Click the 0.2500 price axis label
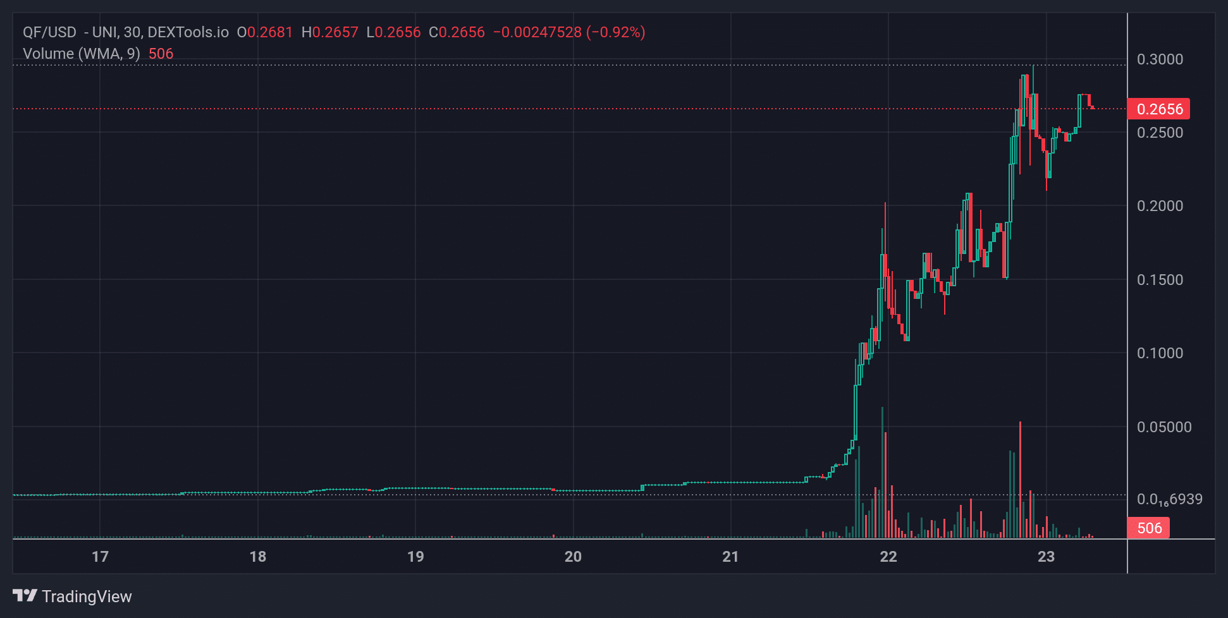 click(x=1160, y=133)
